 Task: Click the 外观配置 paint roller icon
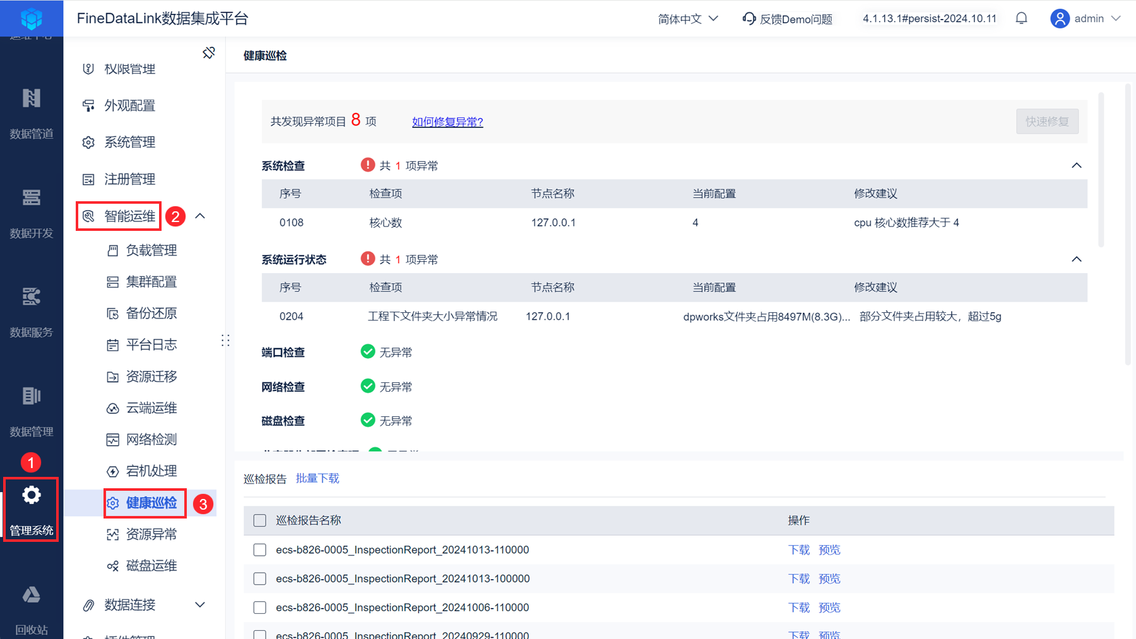click(88, 105)
